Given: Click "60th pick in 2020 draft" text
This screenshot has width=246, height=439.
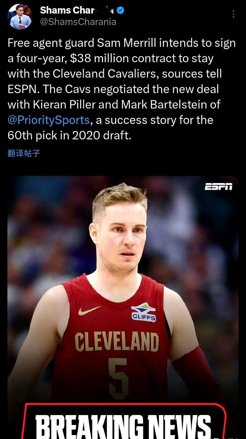Looking at the screenshot, I should (x=69, y=136).
